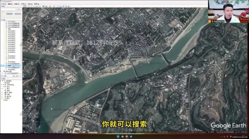Expand the 临时位置 folder node

[x=1, y=71]
